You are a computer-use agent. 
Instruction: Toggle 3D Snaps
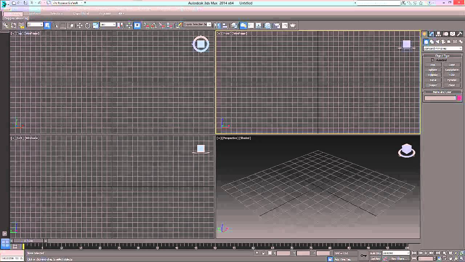146,25
